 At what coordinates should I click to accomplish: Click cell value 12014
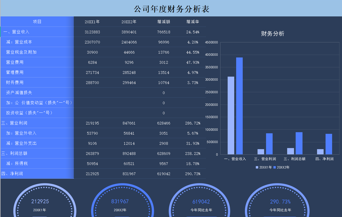[x=129, y=143]
